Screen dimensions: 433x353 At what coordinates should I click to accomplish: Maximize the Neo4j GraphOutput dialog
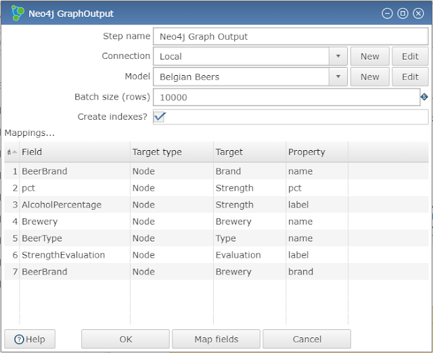coord(402,14)
